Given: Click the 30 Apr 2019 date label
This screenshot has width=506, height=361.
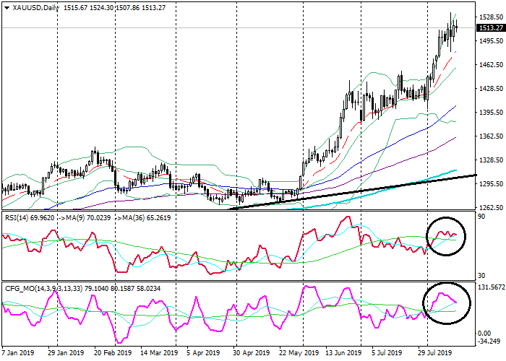Looking at the screenshot, I should tap(254, 355).
